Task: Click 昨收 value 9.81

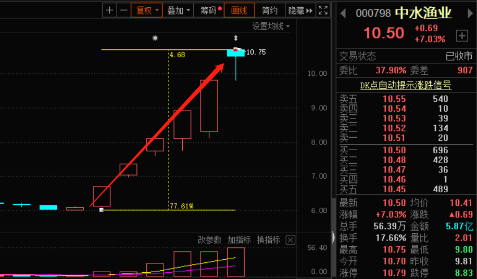Action: pos(464,261)
